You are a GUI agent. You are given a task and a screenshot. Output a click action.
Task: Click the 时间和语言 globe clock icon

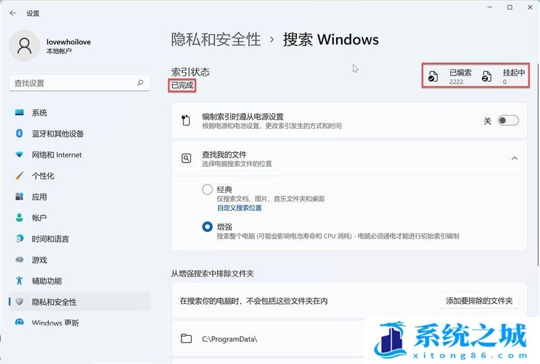pos(20,239)
